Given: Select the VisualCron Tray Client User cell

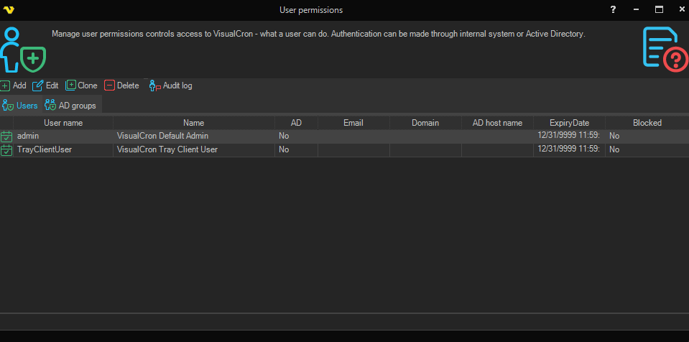Looking at the screenshot, I should 167,149.
